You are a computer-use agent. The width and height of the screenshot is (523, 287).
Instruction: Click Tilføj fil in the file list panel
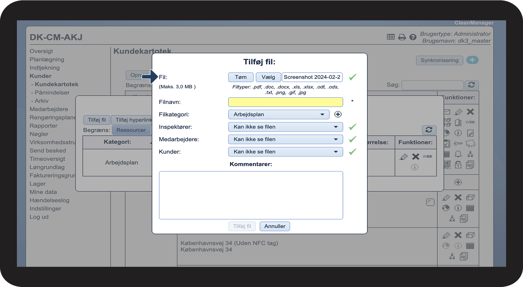(x=97, y=120)
